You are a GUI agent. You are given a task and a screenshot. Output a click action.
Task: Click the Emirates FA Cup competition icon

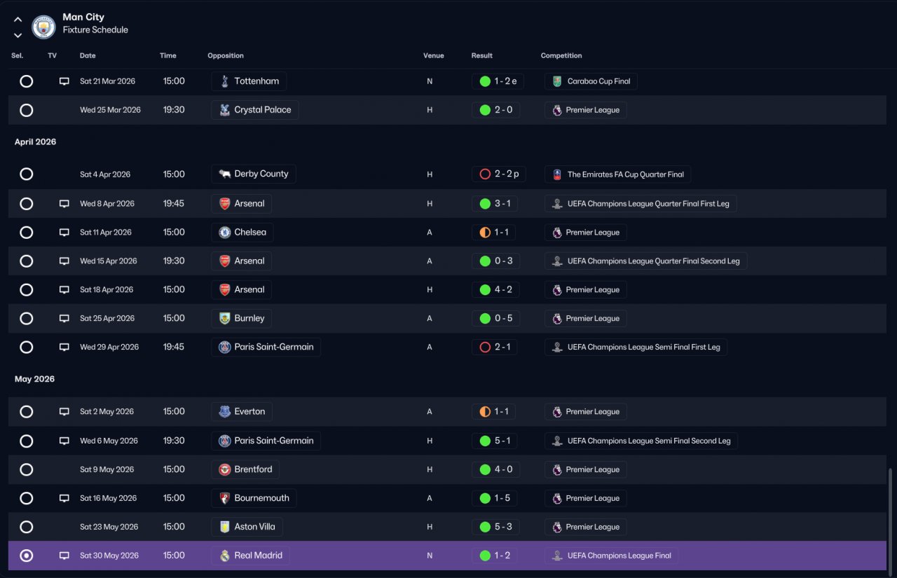tap(557, 174)
